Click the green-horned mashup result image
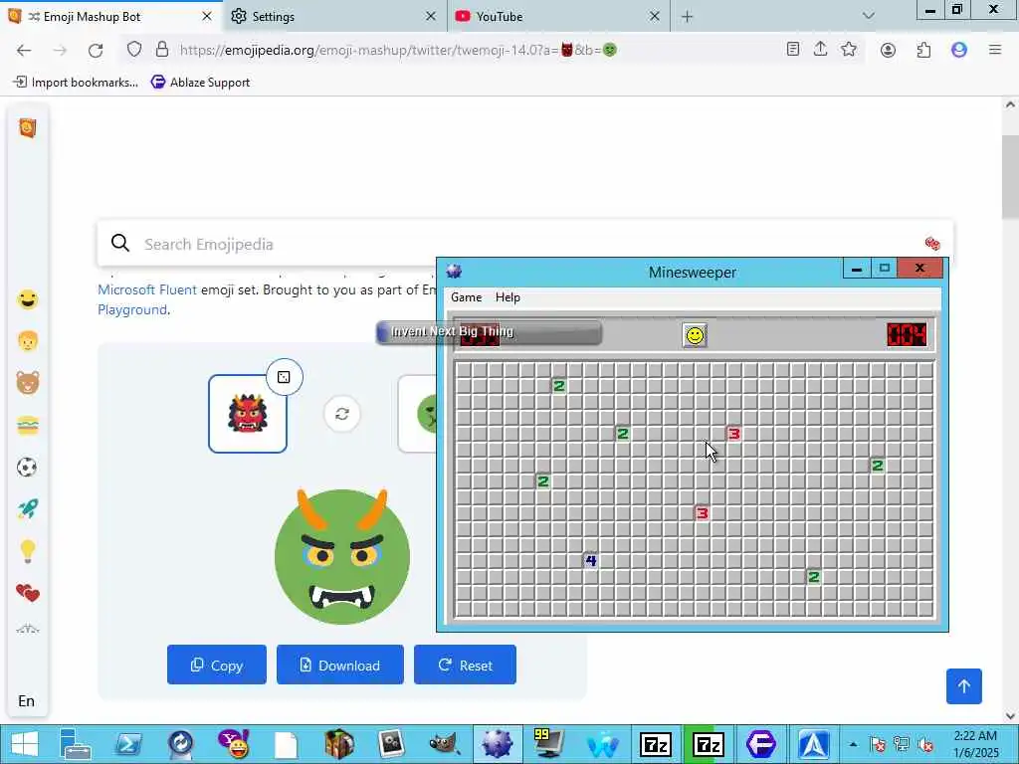This screenshot has height=764, width=1019. (x=342, y=555)
